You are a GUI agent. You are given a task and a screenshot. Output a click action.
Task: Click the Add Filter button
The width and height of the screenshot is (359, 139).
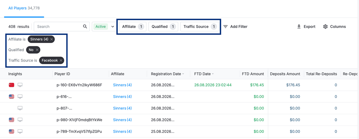pos(235,26)
